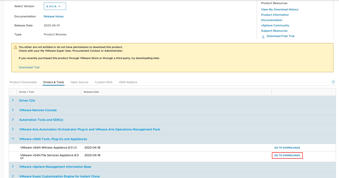The image size is (339, 178).
Task: Open the Select Version dropdown
Action: (55, 6)
